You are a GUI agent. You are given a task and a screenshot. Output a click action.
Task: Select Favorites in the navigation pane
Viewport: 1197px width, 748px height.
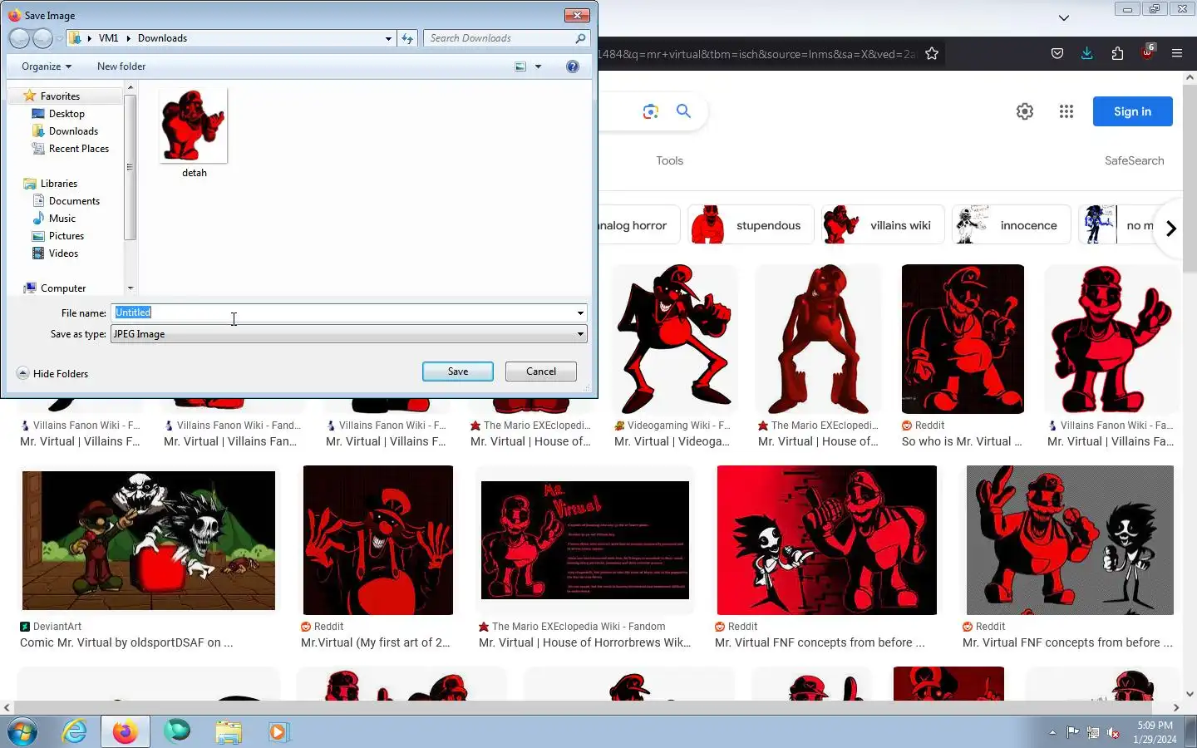(60, 96)
